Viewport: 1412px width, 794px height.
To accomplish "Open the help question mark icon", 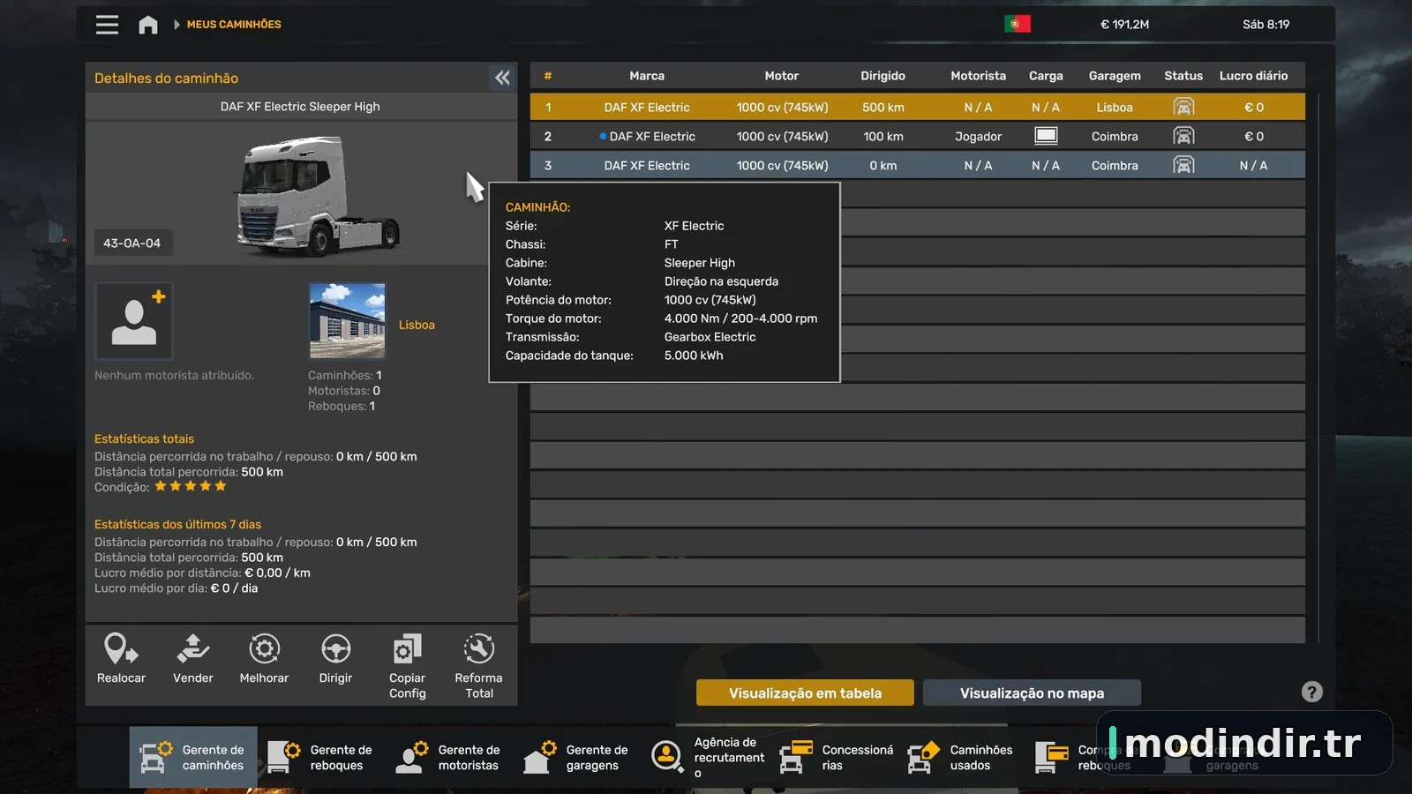I will (1312, 693).
